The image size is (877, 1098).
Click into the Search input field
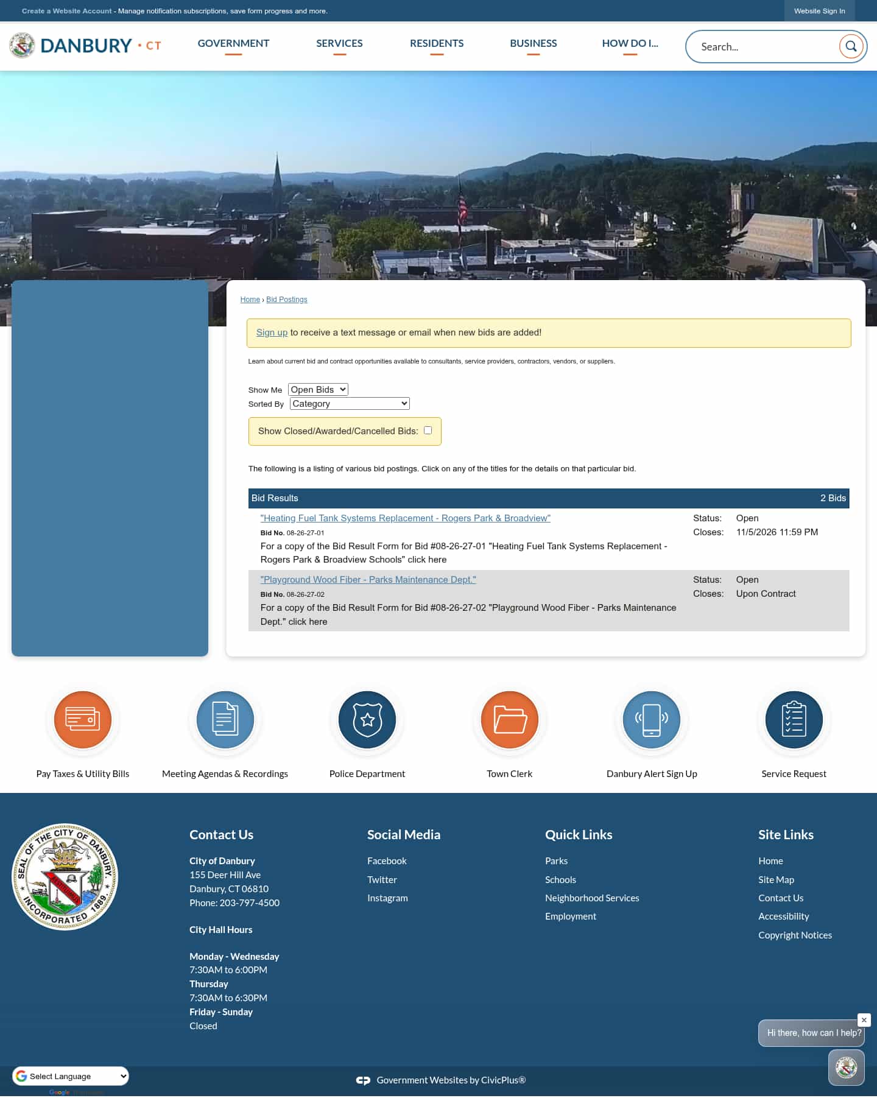tap(767, 46)
